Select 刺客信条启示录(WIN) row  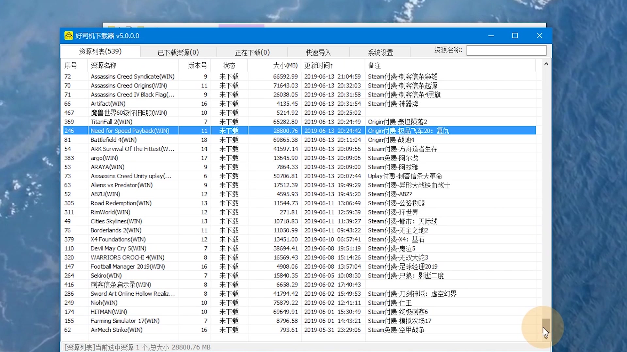[x=299, y=285]
